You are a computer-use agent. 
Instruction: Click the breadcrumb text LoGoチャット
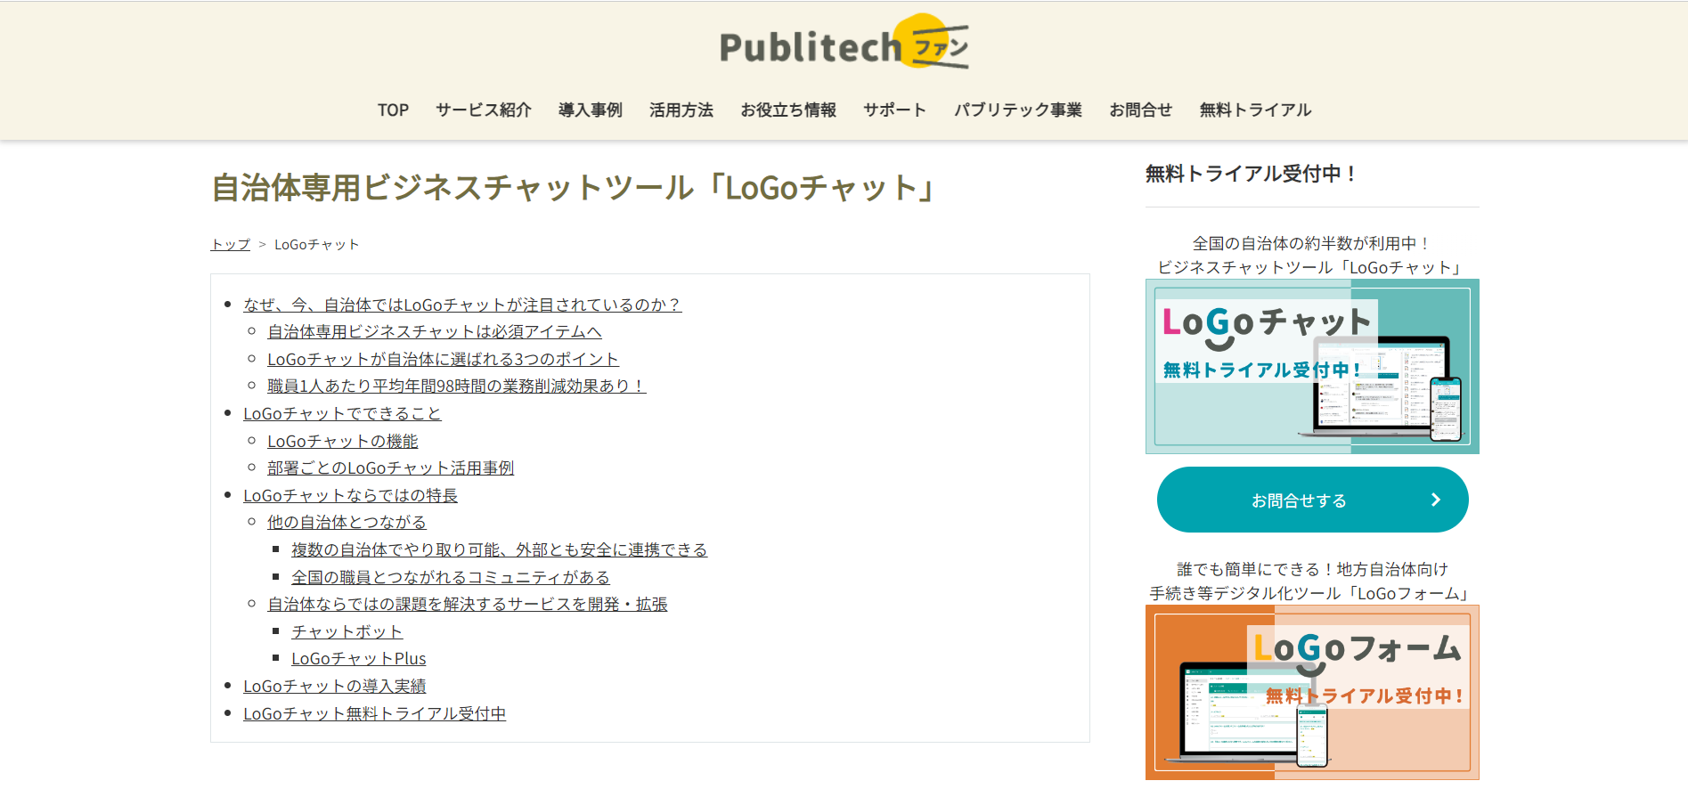click(x=317, y=244)
